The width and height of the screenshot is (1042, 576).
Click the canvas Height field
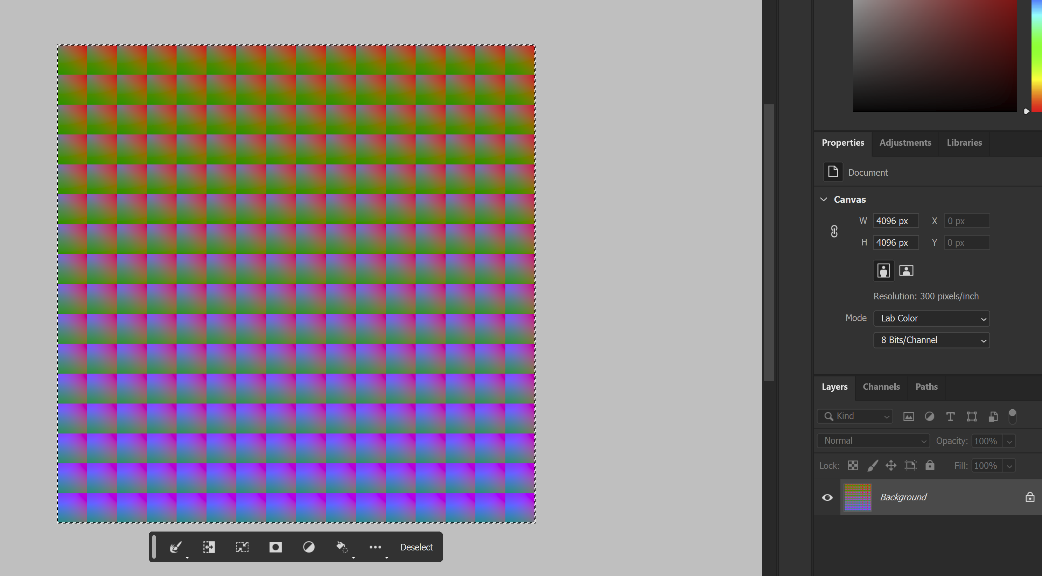pyautogui.click(x=896, y=242)
